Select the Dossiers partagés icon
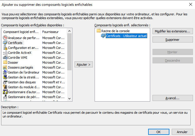195x136 pixels. click(x=5, y=67)
